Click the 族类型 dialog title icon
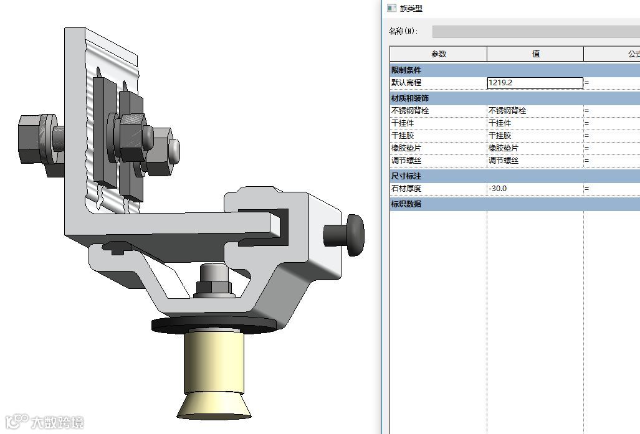 point(391,7)
